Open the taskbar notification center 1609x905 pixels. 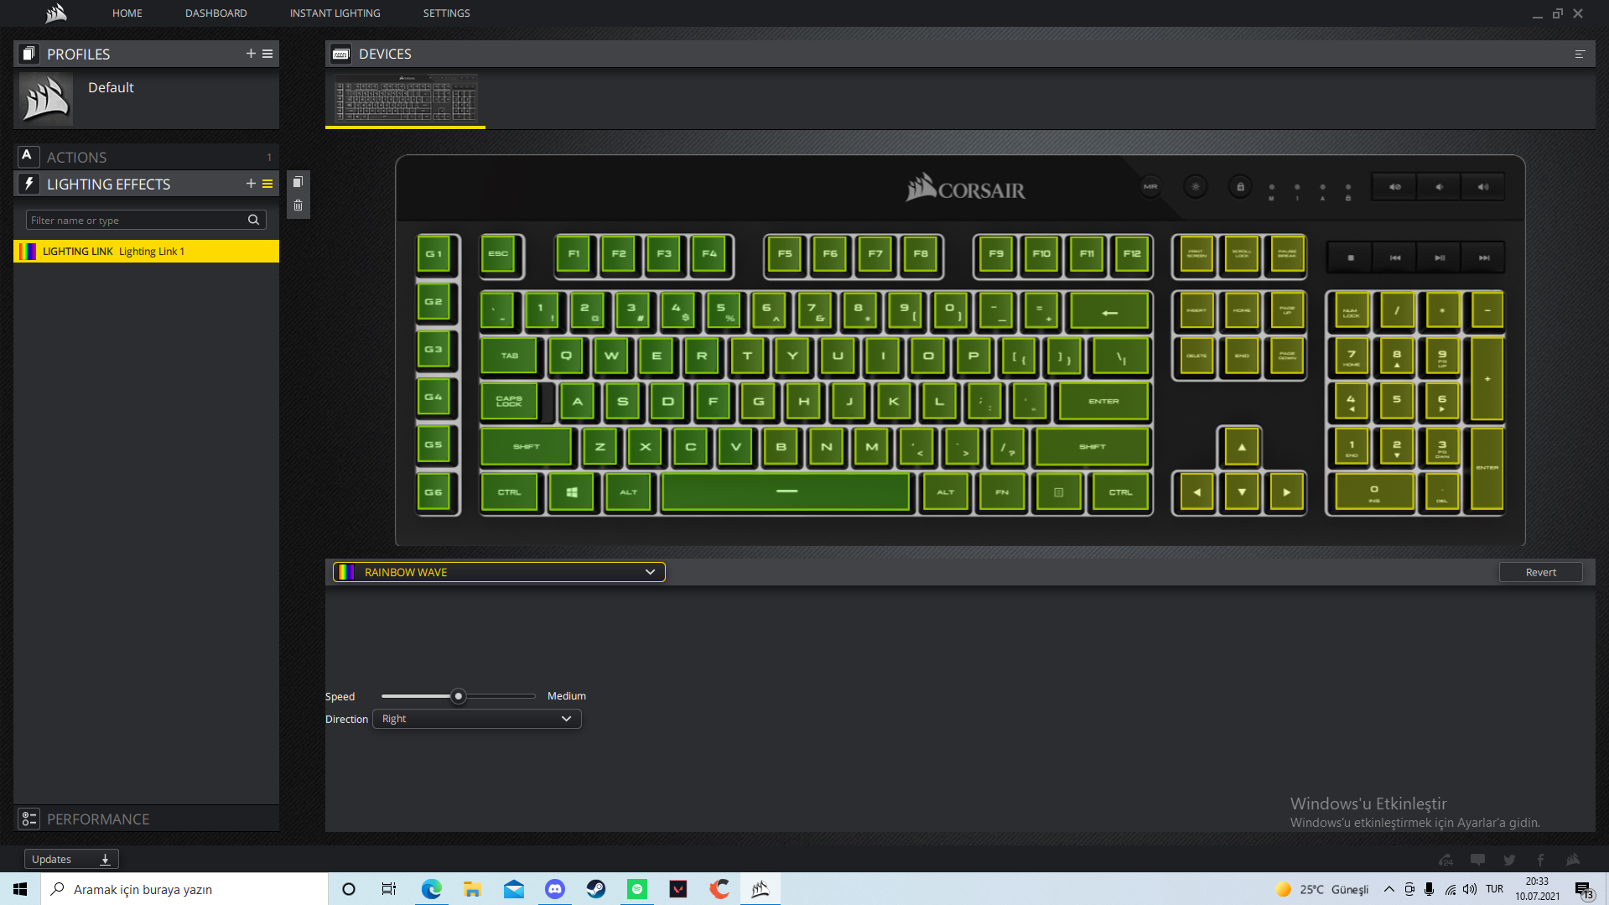tap(1584, 890)
